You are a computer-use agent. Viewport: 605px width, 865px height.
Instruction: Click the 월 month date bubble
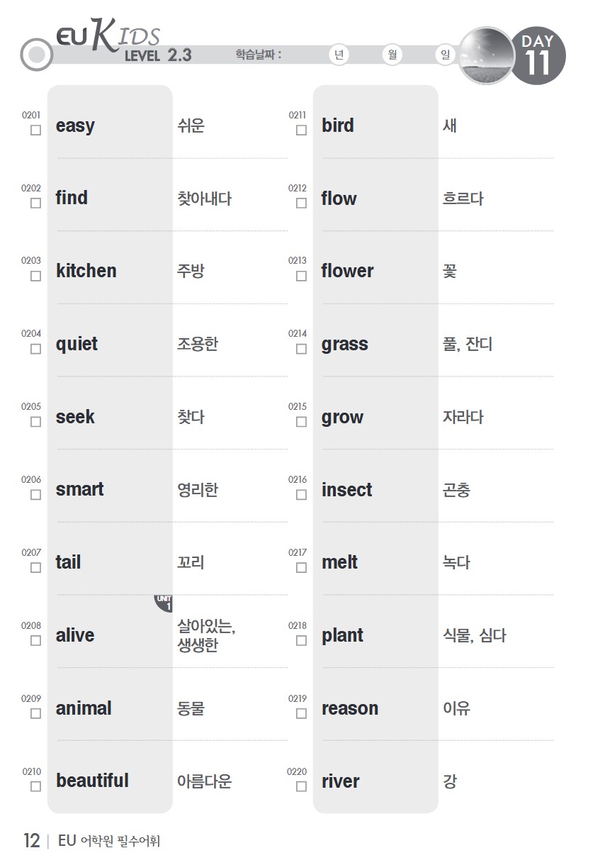click(x=392, y=55)
